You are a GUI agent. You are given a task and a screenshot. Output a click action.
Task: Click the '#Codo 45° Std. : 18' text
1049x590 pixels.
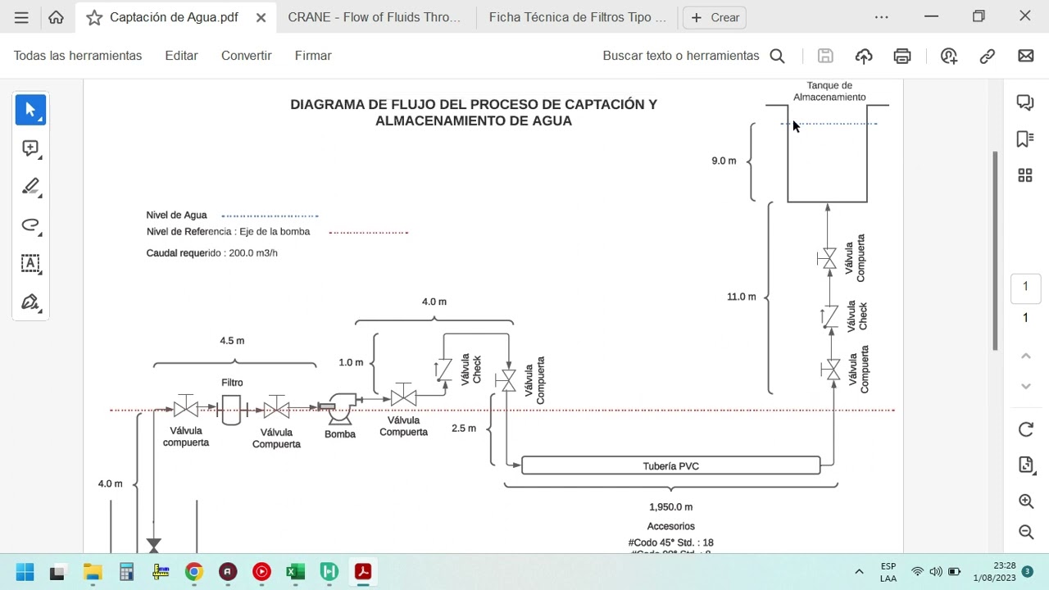[670, 542]
